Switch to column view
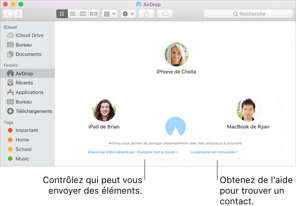Viewport: 296px width, 206px height. coord(83,14)
